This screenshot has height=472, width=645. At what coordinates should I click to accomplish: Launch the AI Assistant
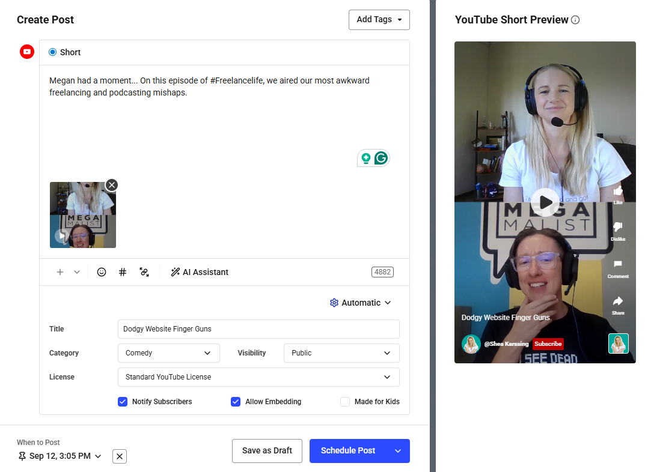(199, 272)
